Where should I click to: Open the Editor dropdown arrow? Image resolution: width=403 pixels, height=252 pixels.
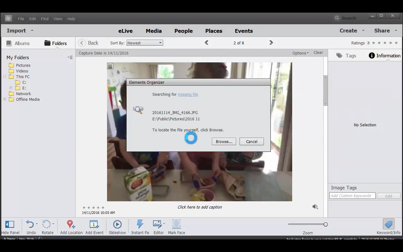tap(164, 224)
